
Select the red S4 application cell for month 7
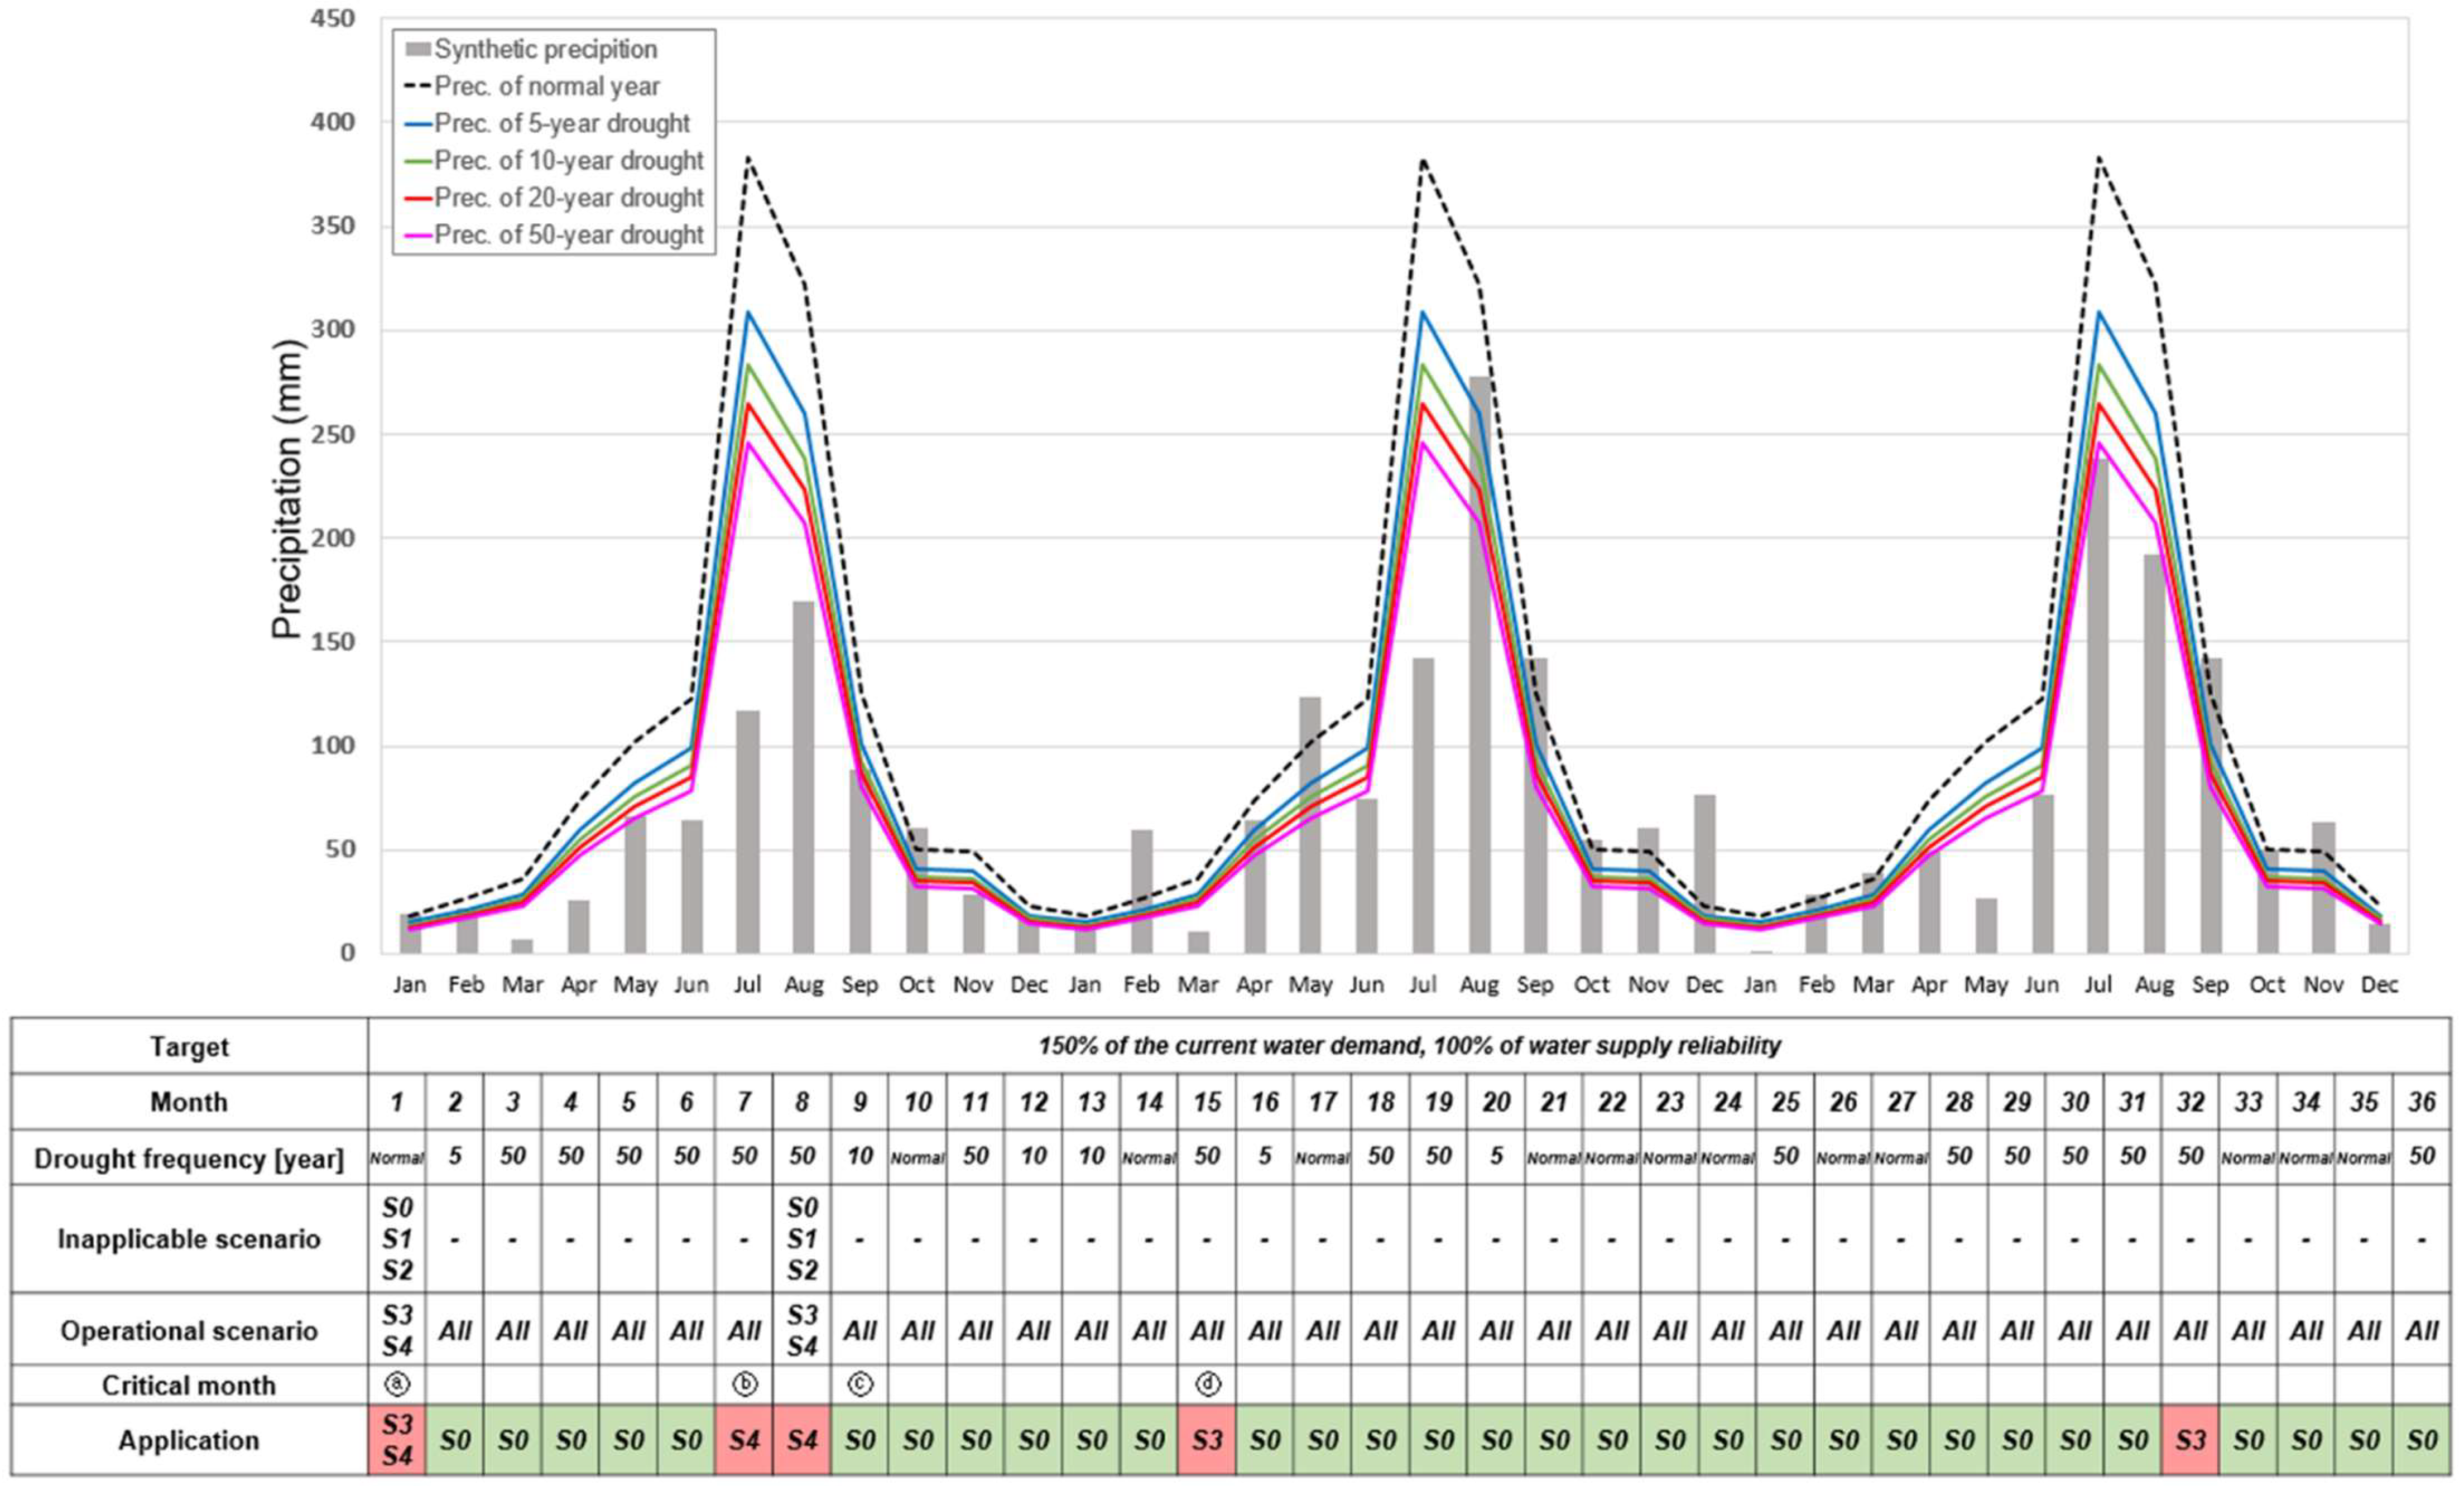(x=744, y=1439)
